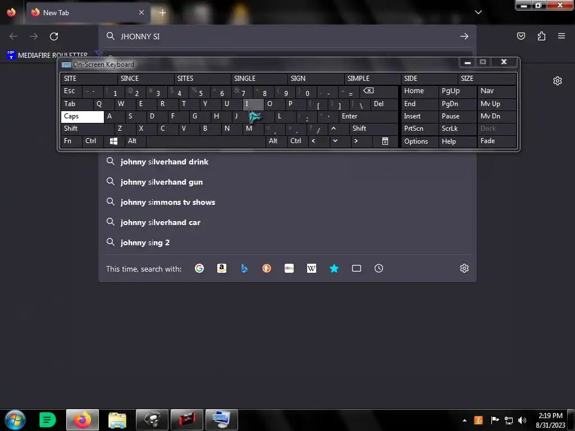Screen dimensions: 575x431
Task: Click the Options key on keyboard
Action: [419, 141]
